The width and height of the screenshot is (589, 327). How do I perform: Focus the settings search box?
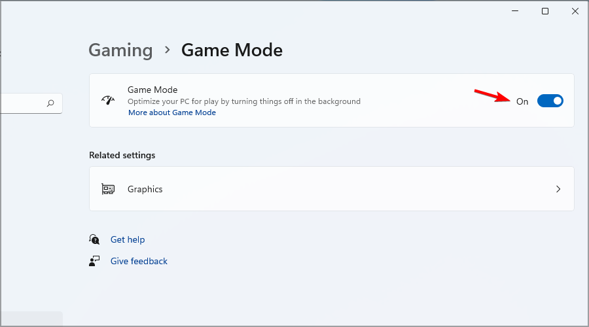click(x=31, y=103)
